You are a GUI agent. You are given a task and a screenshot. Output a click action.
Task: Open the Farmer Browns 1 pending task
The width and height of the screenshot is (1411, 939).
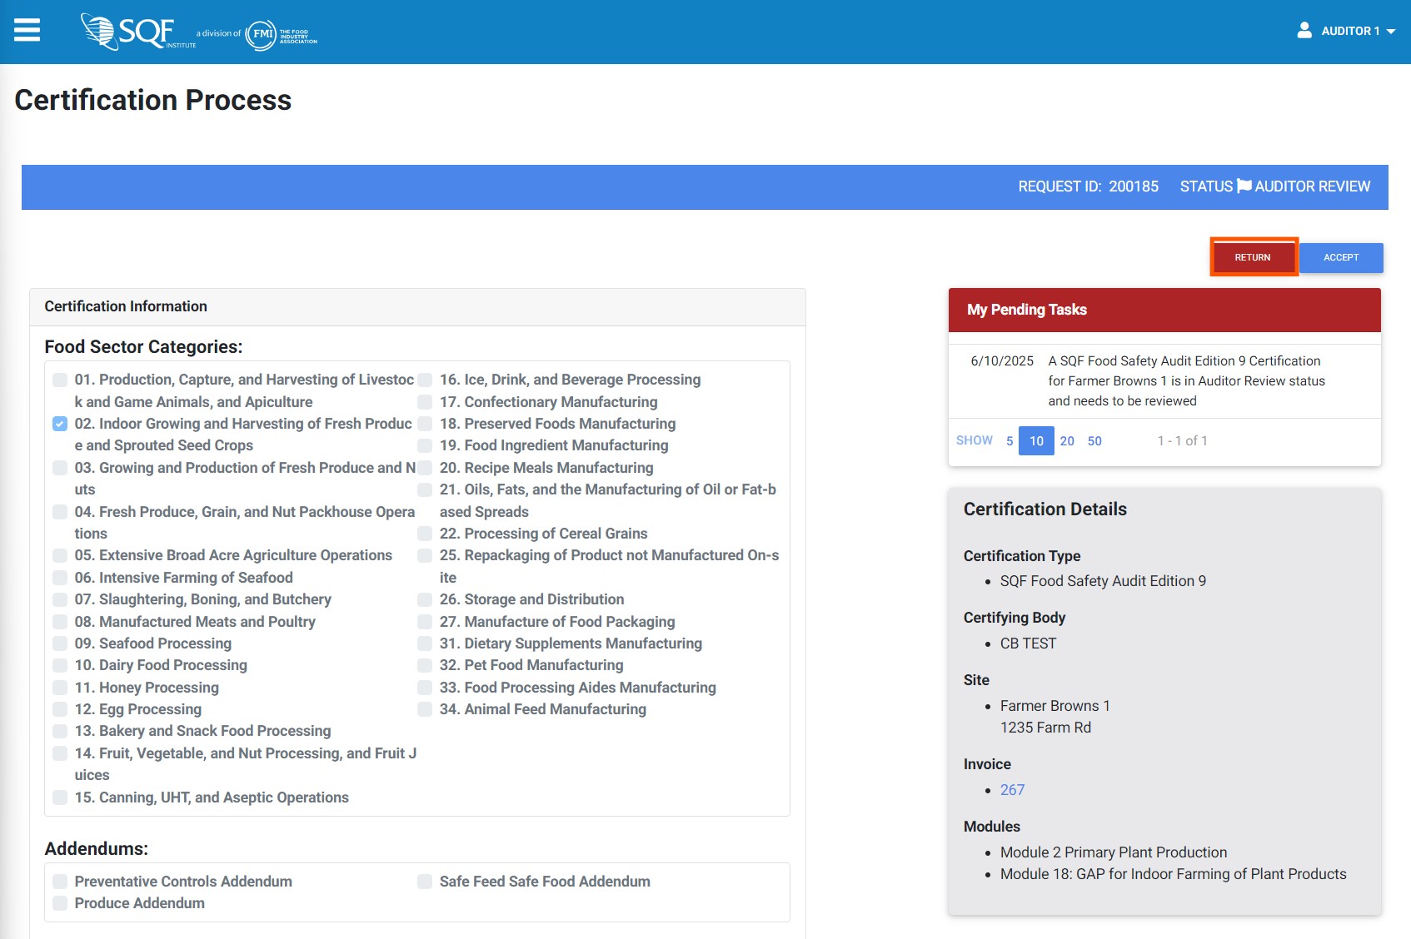(1185, 381)
